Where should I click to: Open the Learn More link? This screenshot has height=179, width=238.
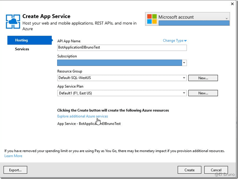[13, 156]
